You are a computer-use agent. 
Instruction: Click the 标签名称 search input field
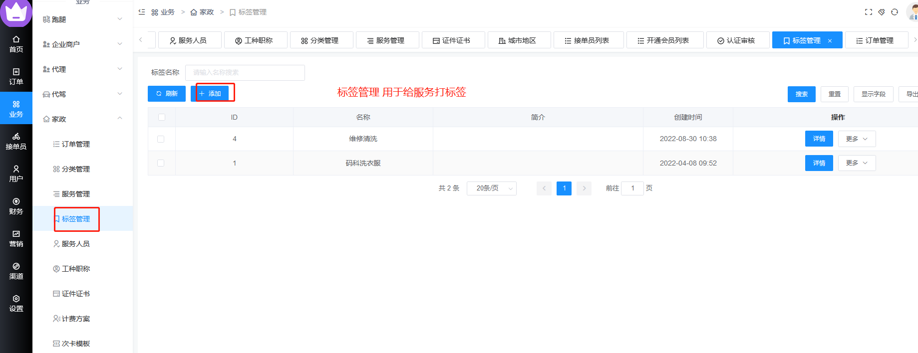click(245, 73)
